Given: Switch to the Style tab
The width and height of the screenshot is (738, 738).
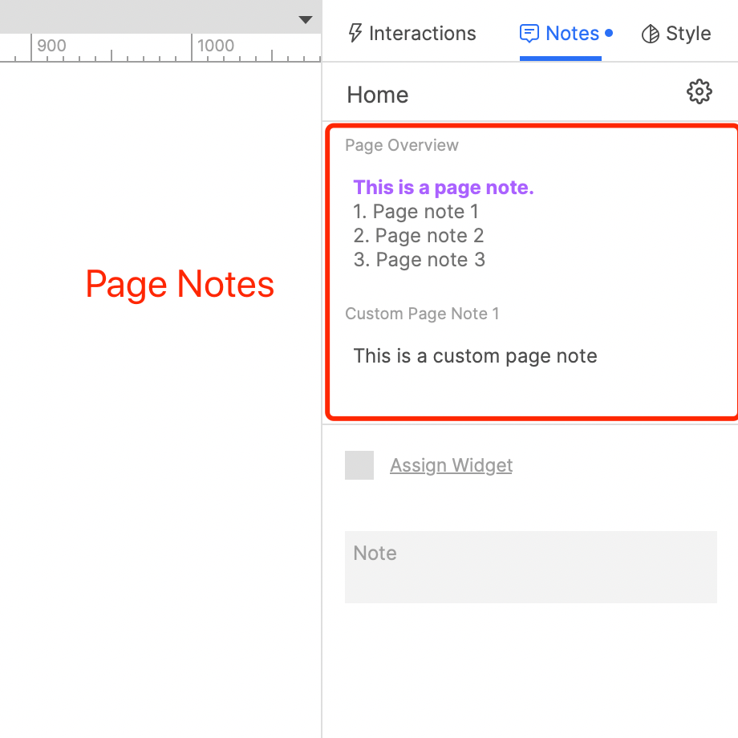Looking at the screenshot, I should pos(676,33).
